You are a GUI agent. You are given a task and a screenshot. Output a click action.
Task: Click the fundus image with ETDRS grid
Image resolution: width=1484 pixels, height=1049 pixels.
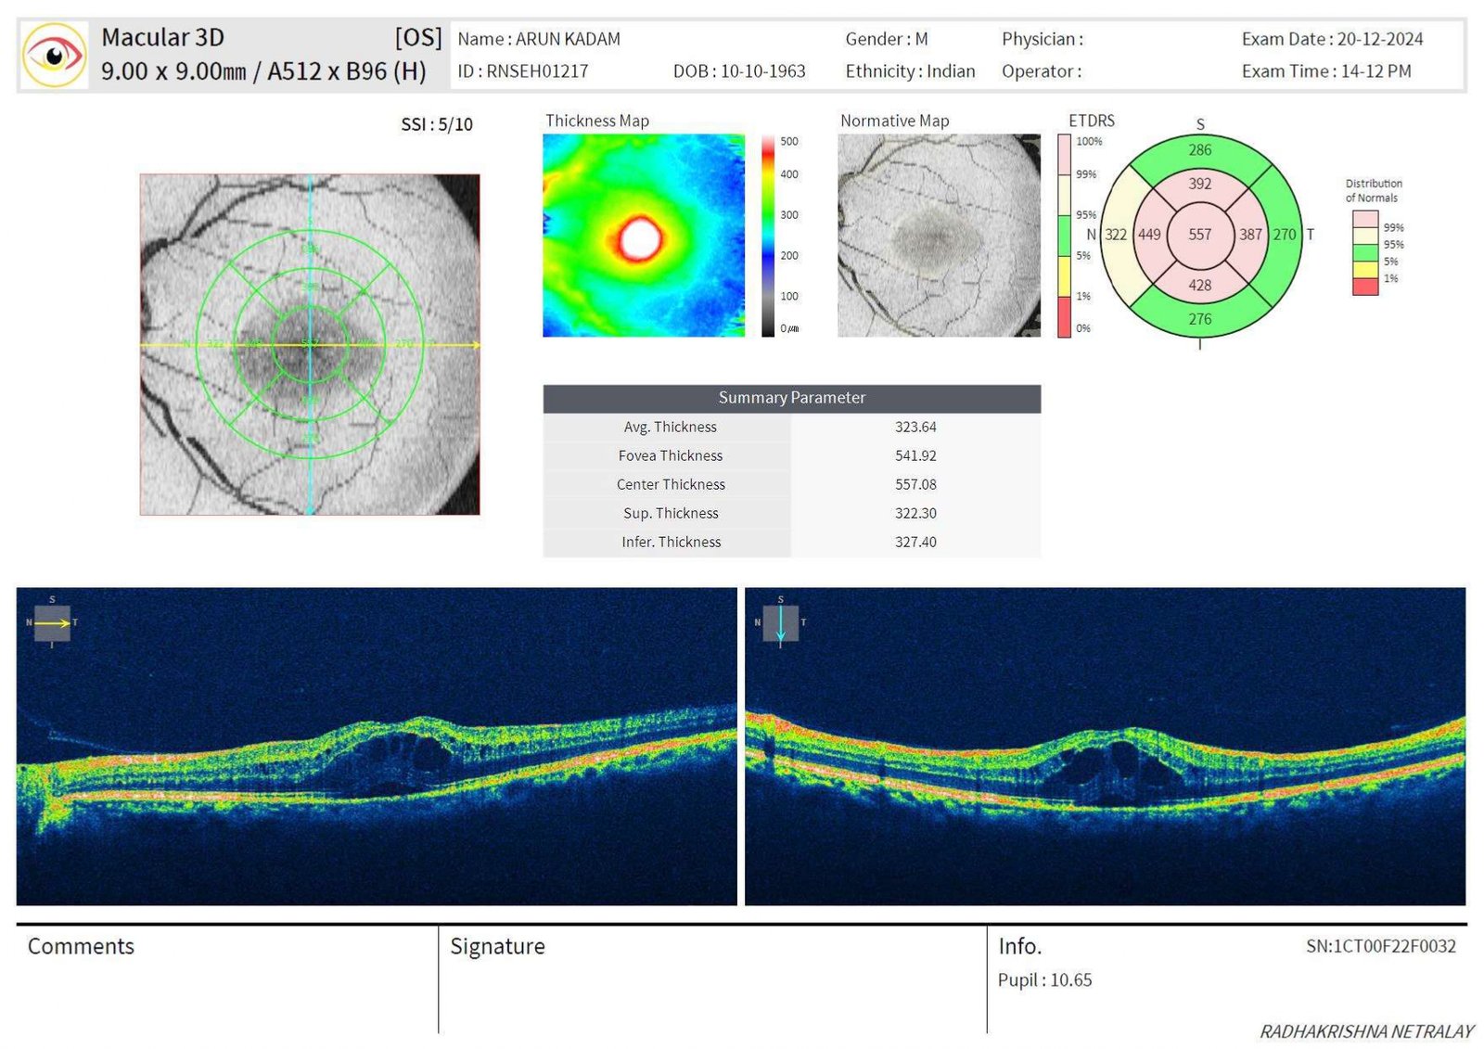(310, 344)
